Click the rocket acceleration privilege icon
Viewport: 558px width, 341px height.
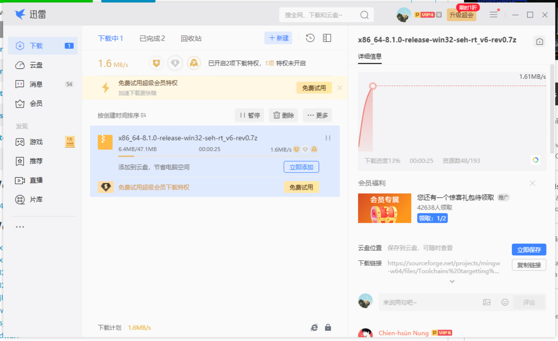[x=194, y=63]
